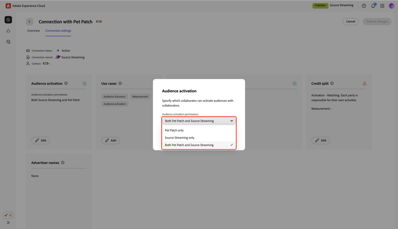This screenshot has width=398, height=229.
Task: Click the Connection with Pet Patch title
Action: pos(65,22)
